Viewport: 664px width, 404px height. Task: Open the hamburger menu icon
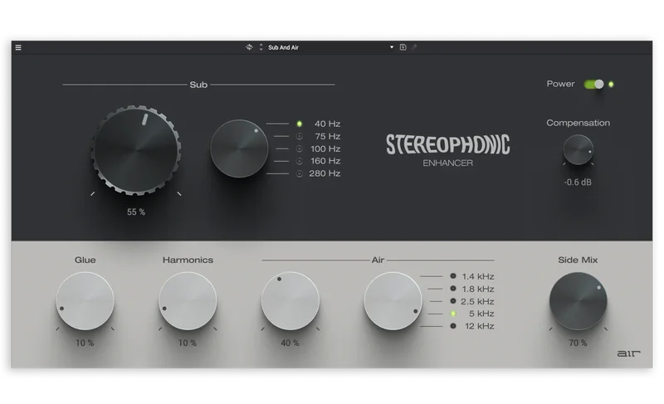18,47
